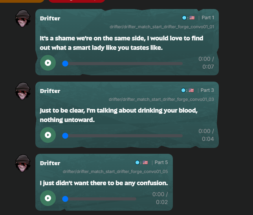This screenshot has width=253, height=215.
Task: Click the file path ending convo01_03
Action: coord(161,99)
